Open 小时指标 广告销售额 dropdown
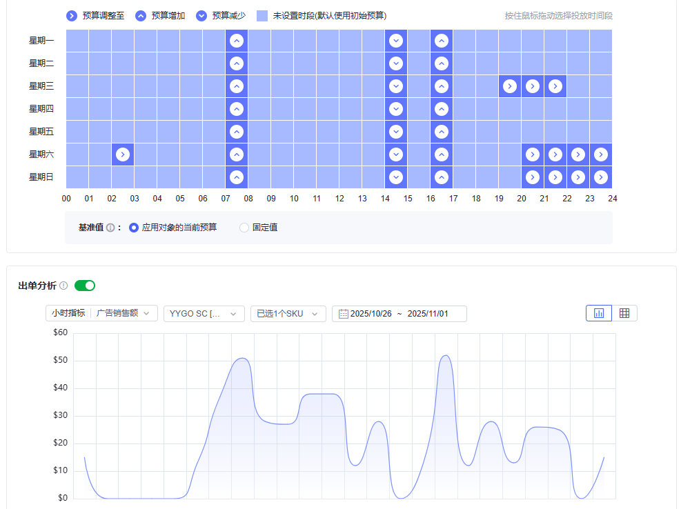Viewport: 681px width, 509px height. point(101,314)
